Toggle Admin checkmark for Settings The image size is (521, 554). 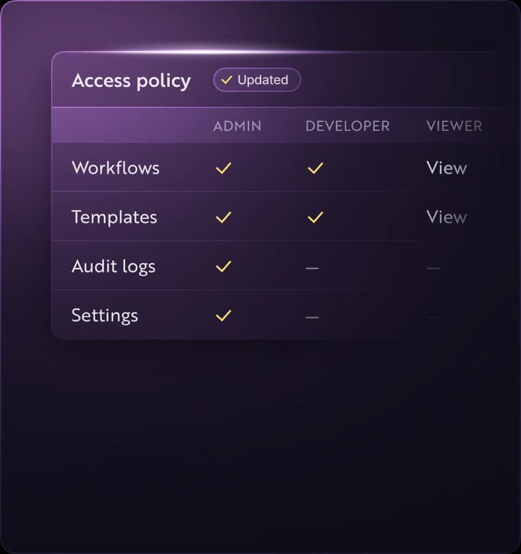[223, 315]
